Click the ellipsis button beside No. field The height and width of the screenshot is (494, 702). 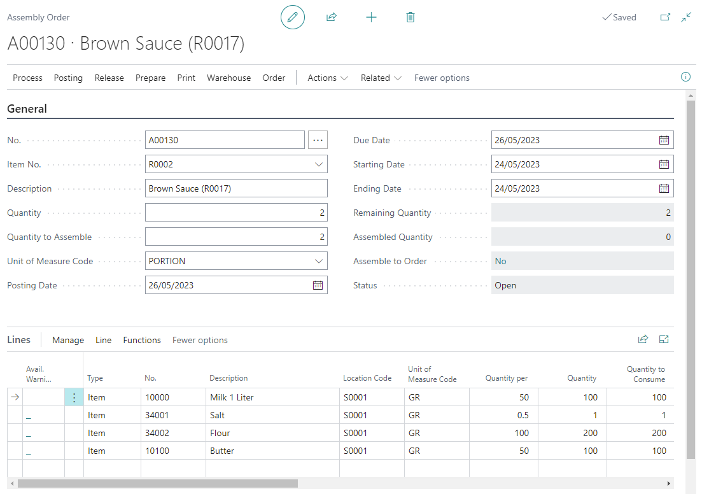point(318,140)
